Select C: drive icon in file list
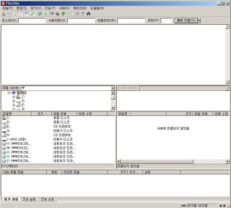 (x=4, y=118)
